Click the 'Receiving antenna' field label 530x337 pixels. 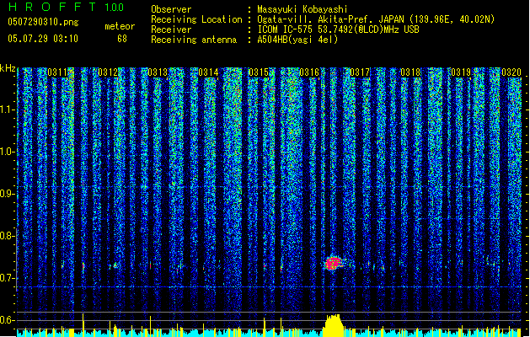194,40
